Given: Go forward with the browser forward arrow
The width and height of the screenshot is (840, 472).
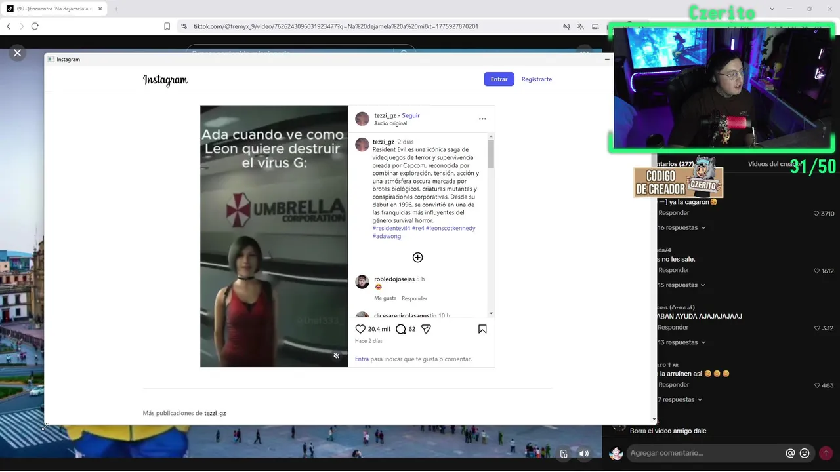Looking at the screenshot, I should tap(22, 26).
